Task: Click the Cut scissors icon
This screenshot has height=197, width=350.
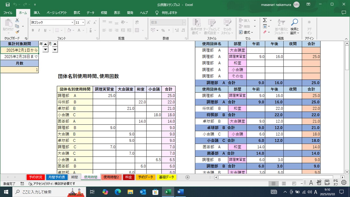Action: pyautogui.click(x=17, y=20)
